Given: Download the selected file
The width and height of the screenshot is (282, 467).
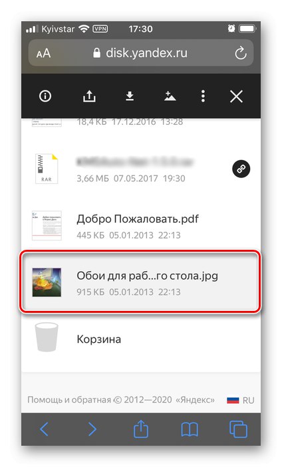Looking at the screenshot, I should [130, 96].
